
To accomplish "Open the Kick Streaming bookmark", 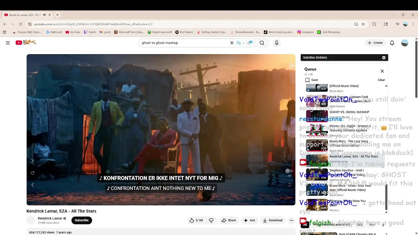I will [x=329, y=32].
